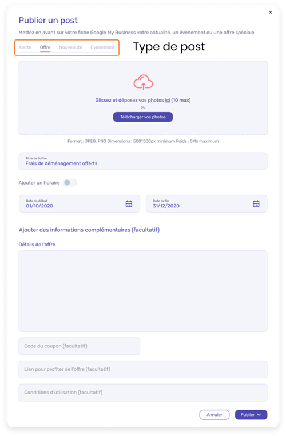Image resolution: width=286 pixels, height=436 pixels.
Task: Switch to the Alerte tab
Action: 25,47
